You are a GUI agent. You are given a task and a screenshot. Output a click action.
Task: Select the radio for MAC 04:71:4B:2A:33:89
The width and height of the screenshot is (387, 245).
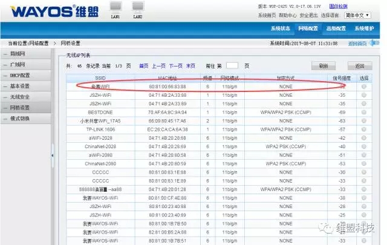[x=364, y=103]
